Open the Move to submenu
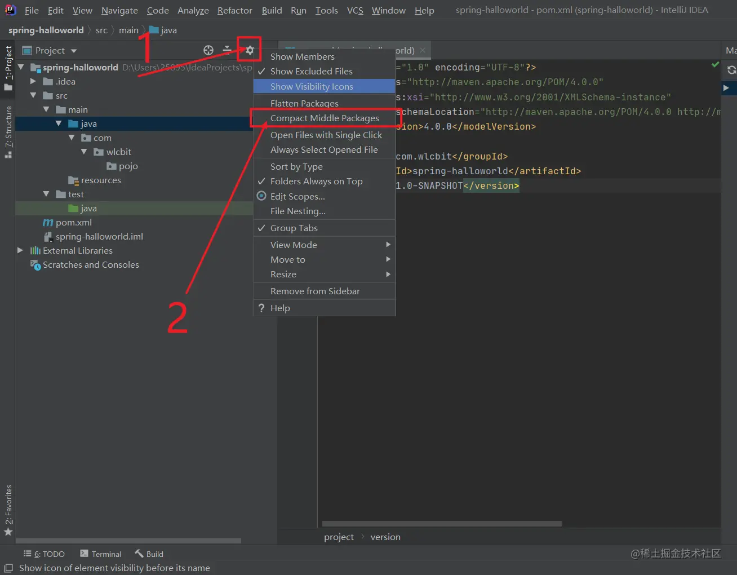This screenshot has width=737, height=575. (x=324, y=259)
